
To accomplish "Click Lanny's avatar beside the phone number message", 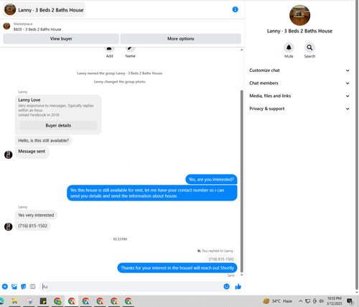I will 9,226.
